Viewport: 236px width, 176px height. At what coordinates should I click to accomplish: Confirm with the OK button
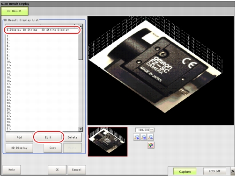pyautogui.click(x=57, y=169)
